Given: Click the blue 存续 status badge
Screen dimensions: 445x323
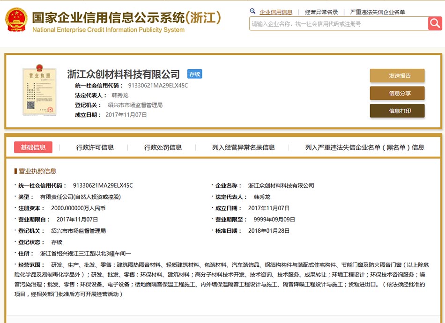Looking at the screenshot, I should coord(194,74).
